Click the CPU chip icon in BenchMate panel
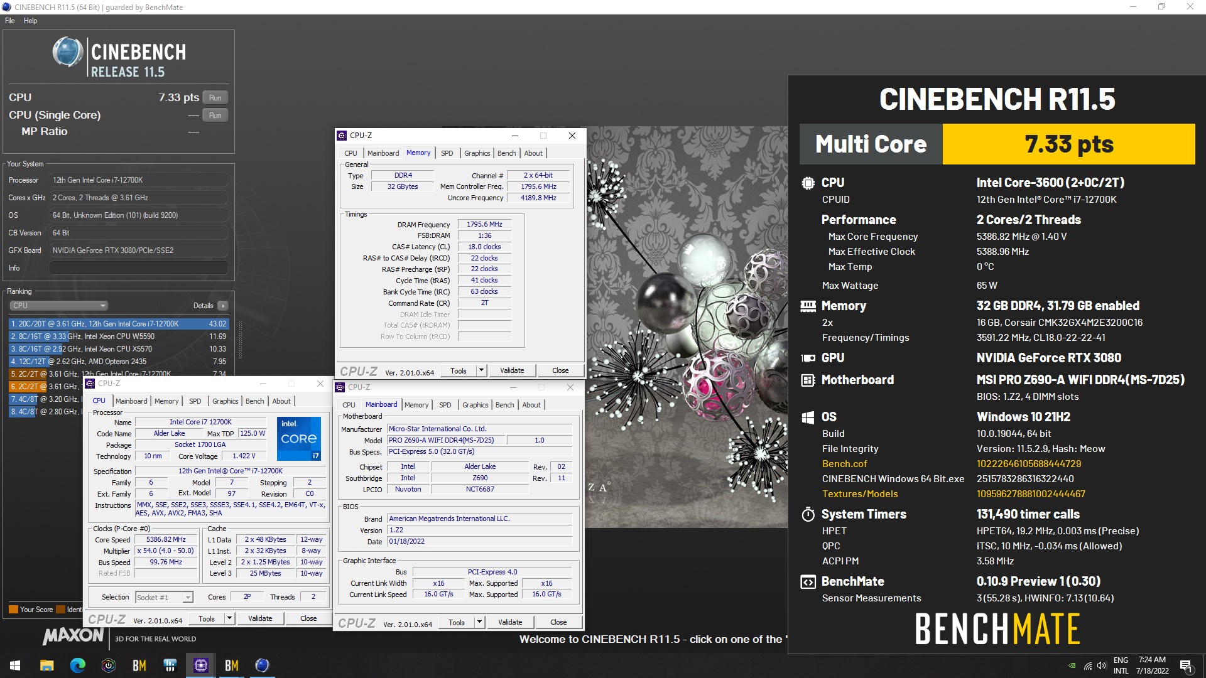Image resolution: width=1206 pixels, height=678 pixels. (x=808, y=183)
